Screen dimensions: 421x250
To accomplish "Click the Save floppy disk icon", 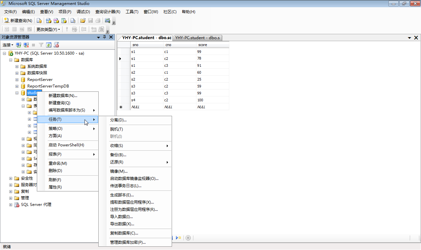I will pos(90,20).
